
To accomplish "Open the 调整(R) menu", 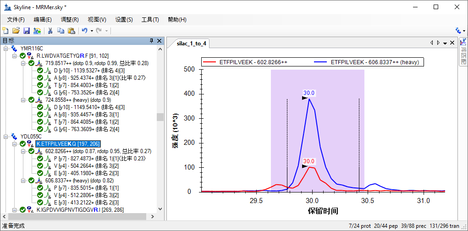I will click(x=70, y=20).
